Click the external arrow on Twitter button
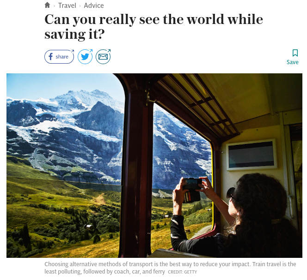The image size is (307, 280). (91, 51)
